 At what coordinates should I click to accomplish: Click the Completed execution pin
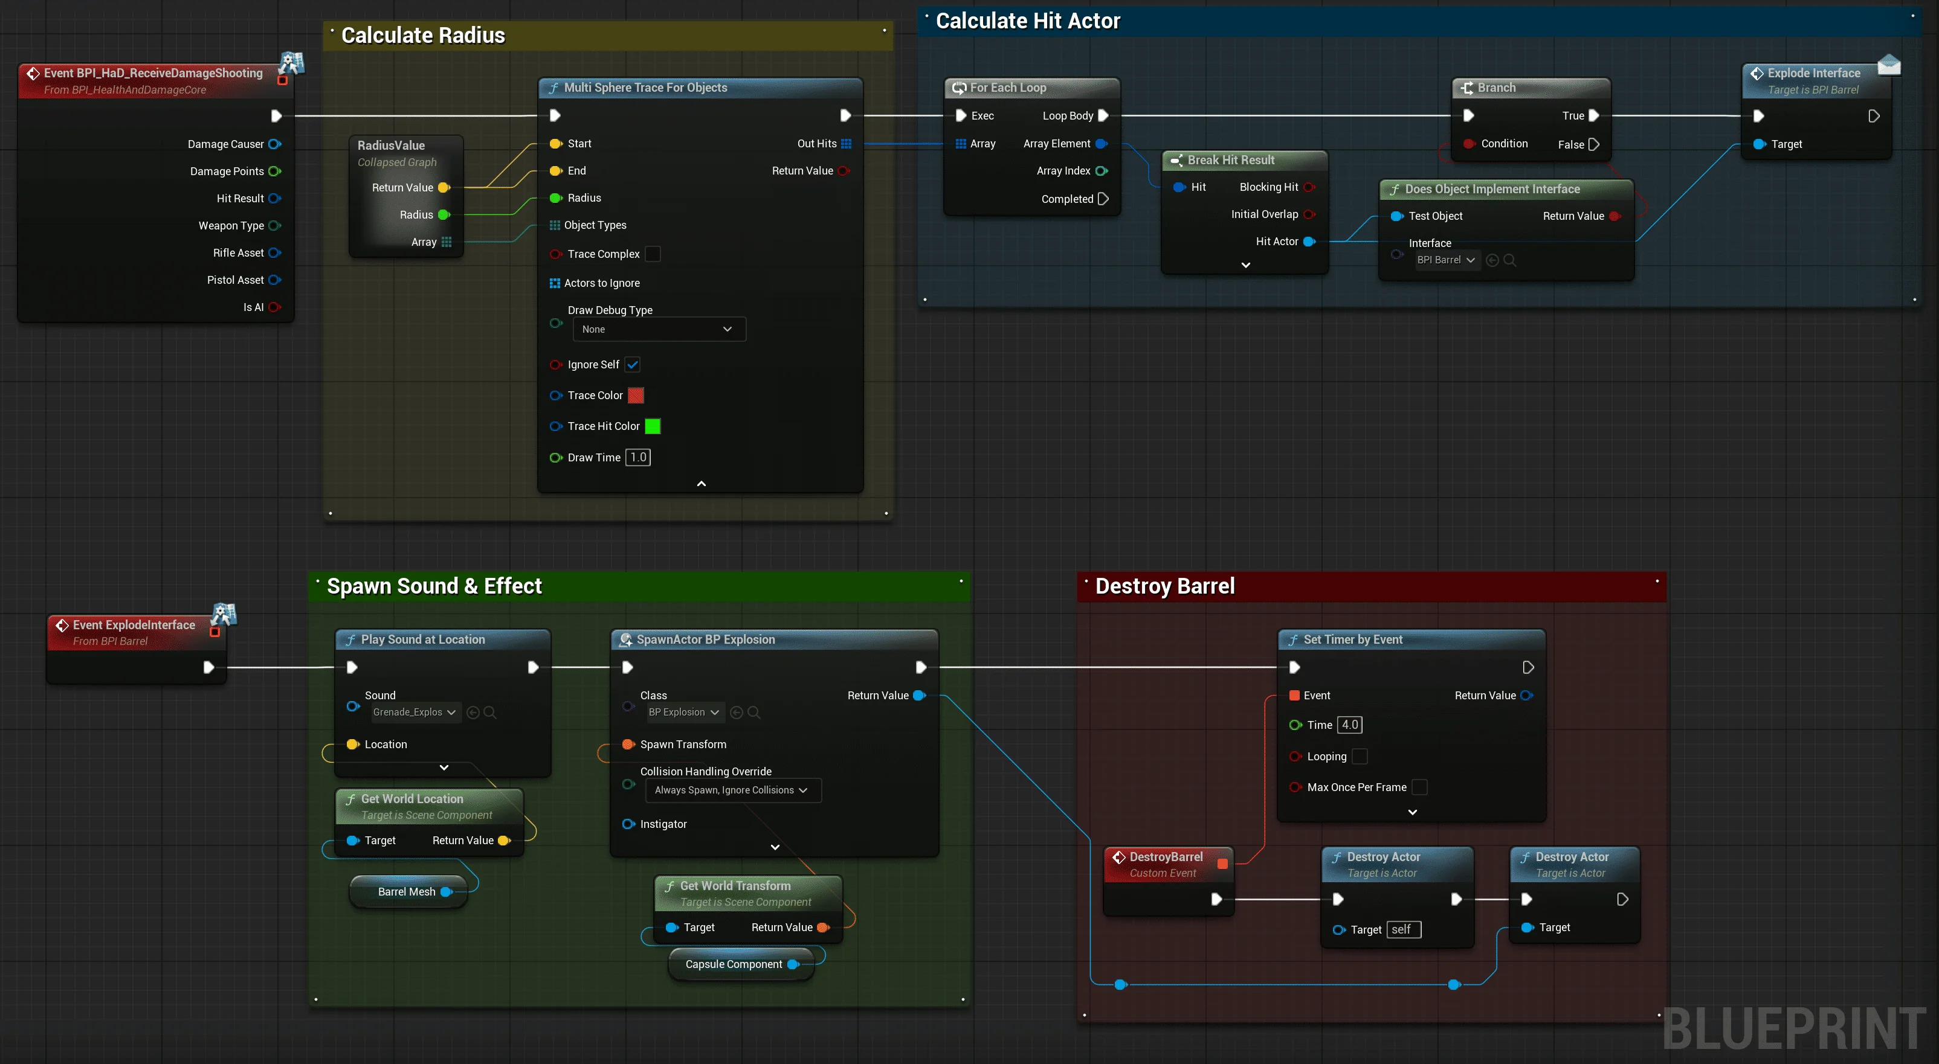coord(1103,199)
